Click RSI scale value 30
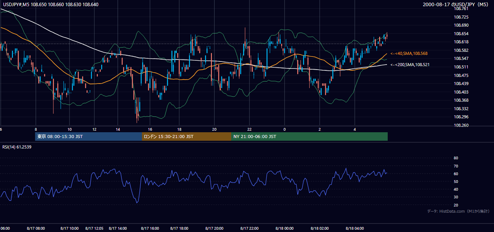 click(456, 197)
